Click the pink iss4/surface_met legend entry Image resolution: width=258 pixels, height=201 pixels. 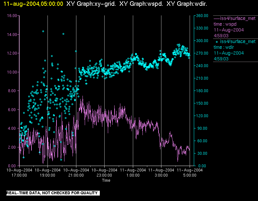tap(235, 18)
